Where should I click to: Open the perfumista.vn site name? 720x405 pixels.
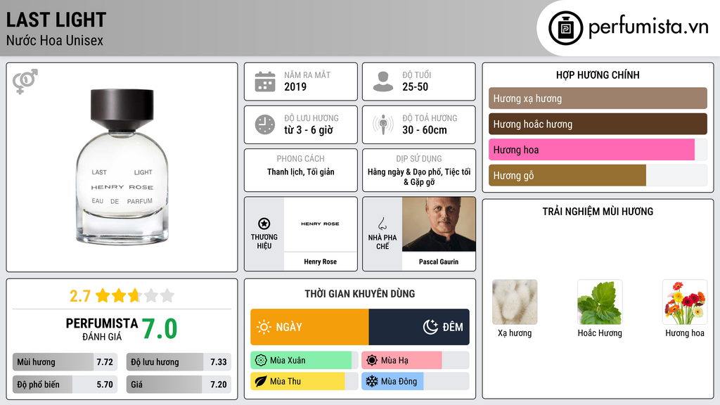point(648,27)
